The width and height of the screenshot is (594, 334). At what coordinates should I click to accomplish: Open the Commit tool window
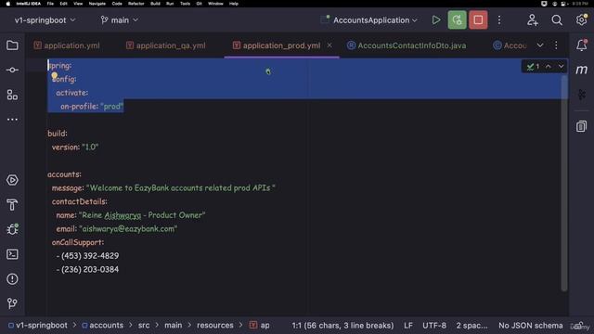pos(12,71)
